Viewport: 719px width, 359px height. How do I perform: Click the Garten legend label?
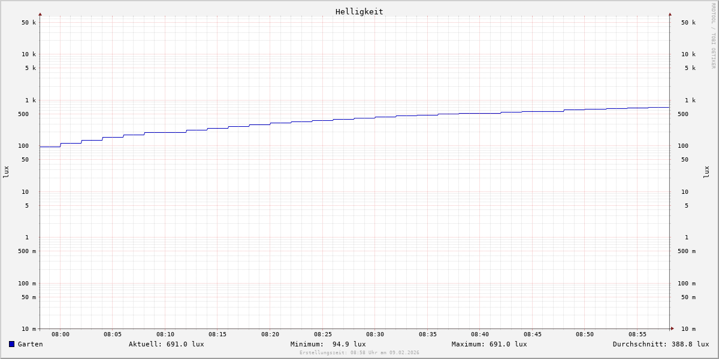[30, 344]
